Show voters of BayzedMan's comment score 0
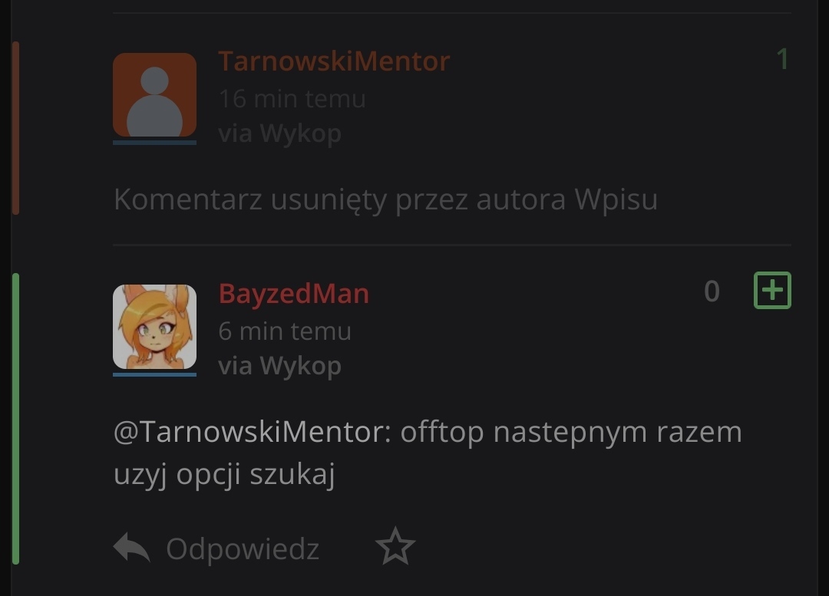 (x=712, y=291)
